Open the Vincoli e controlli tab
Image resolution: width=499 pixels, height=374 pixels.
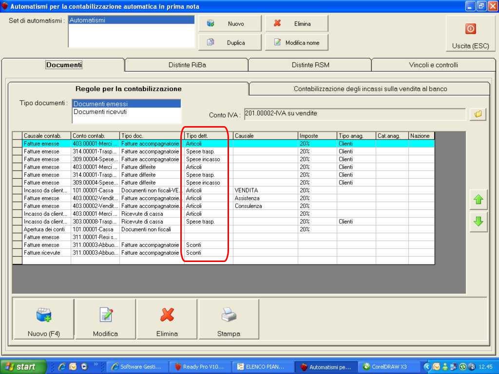coord(433,65)
